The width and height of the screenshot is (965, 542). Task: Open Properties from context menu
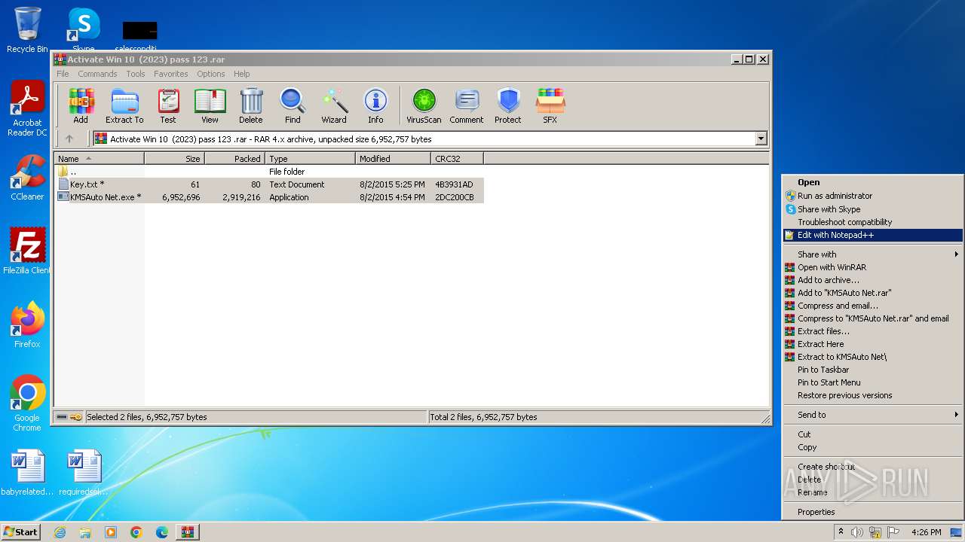[x=873, y=512]
